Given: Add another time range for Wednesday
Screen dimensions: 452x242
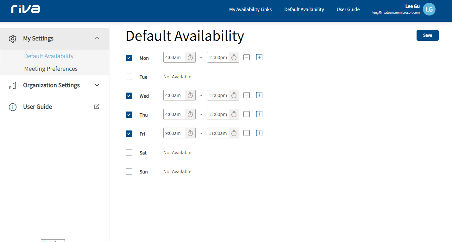Looking at the screenshot, I should (259, 95).
